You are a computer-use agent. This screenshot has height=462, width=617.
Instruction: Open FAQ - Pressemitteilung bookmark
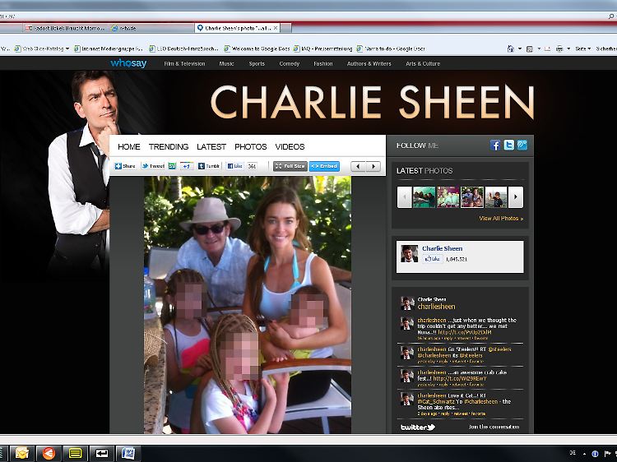[x=323, y=49]
